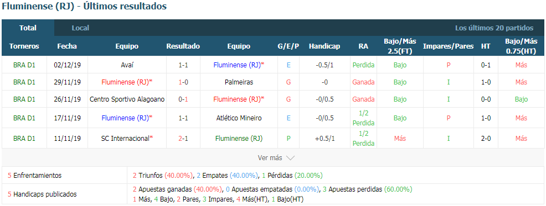Switch to the Total tab
Screen dimensions: 546x206
tap(28, 28)
